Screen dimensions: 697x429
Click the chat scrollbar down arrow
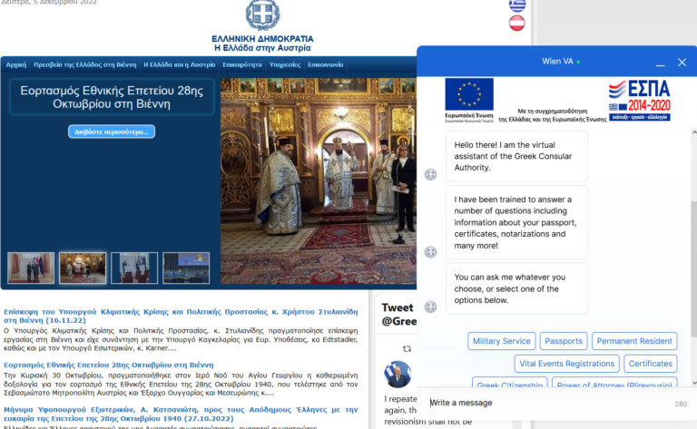click(x=694, y=383)
